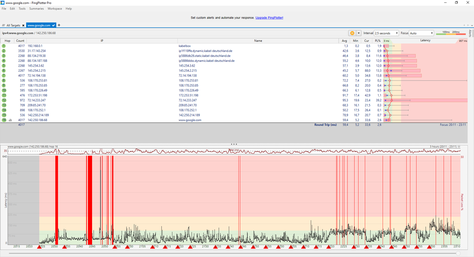Open the Help menu

tap(69, 9)
